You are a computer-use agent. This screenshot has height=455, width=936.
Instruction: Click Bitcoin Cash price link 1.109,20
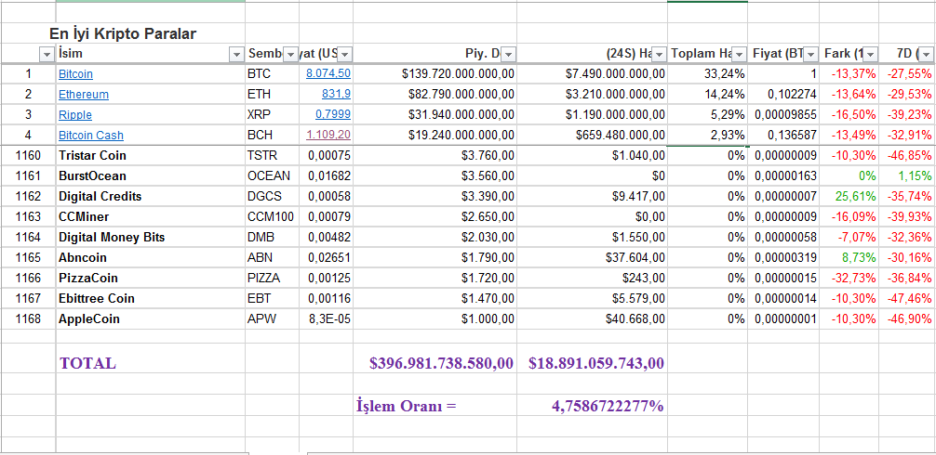[x=328, y=135]
